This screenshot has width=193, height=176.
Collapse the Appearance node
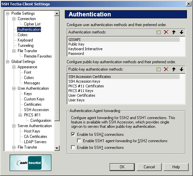14,67
